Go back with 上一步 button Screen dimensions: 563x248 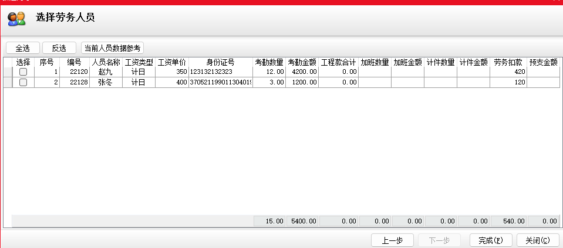pos(392,240)
